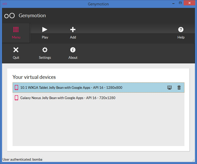The image size is (197, 164).
Task: Click the phone icon beside Galaxy Nexus
Action: (16, 98)
